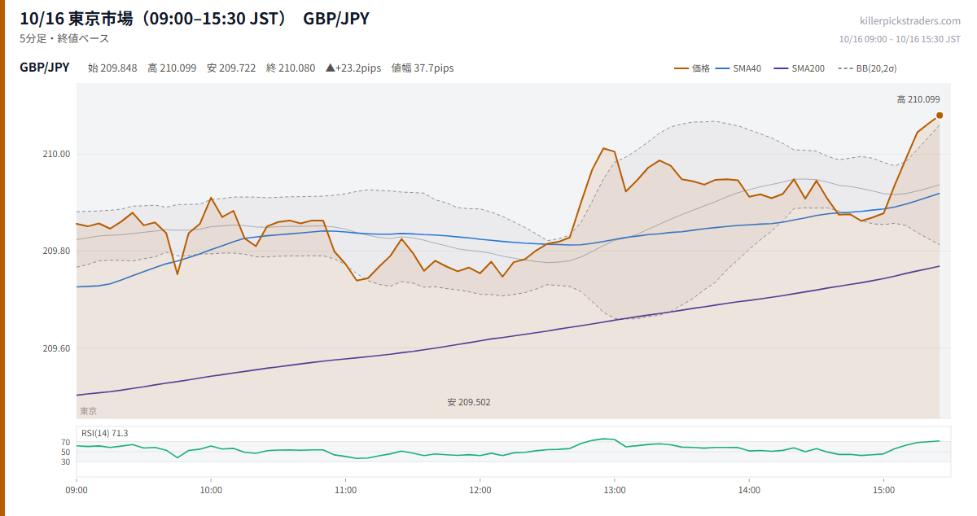Toggle the SMA200 legend entry
This screenshot has width=977, height=516.
799,68
